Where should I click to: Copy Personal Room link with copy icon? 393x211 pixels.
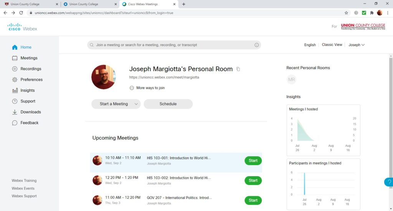point(238,69)
